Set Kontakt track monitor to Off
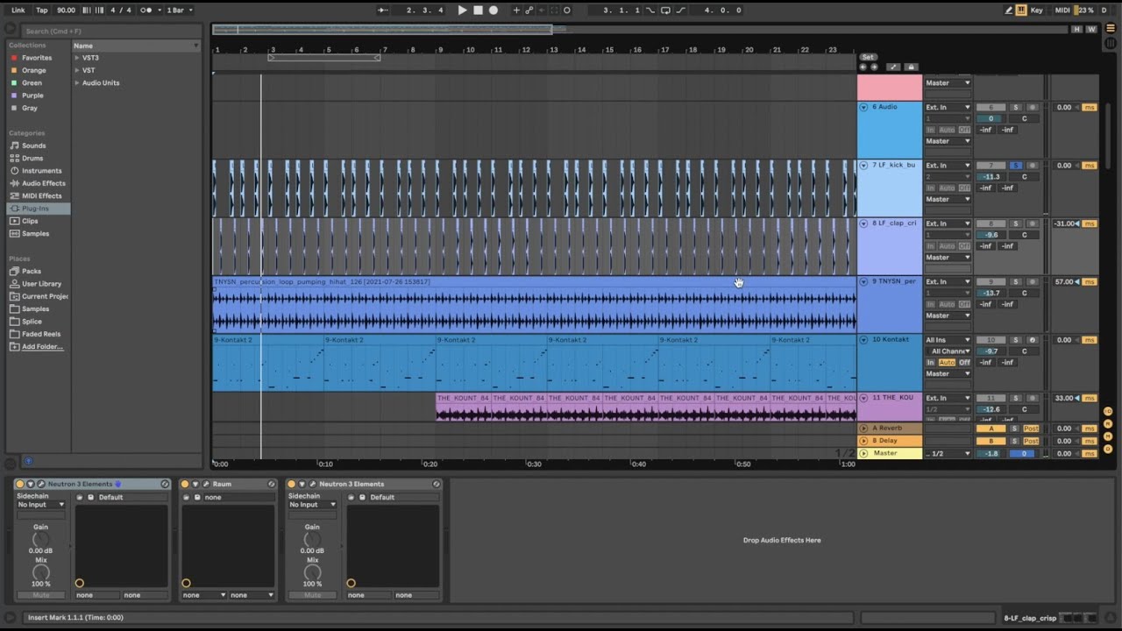Viewport: 1122px width, 631px height. [964, 363]
